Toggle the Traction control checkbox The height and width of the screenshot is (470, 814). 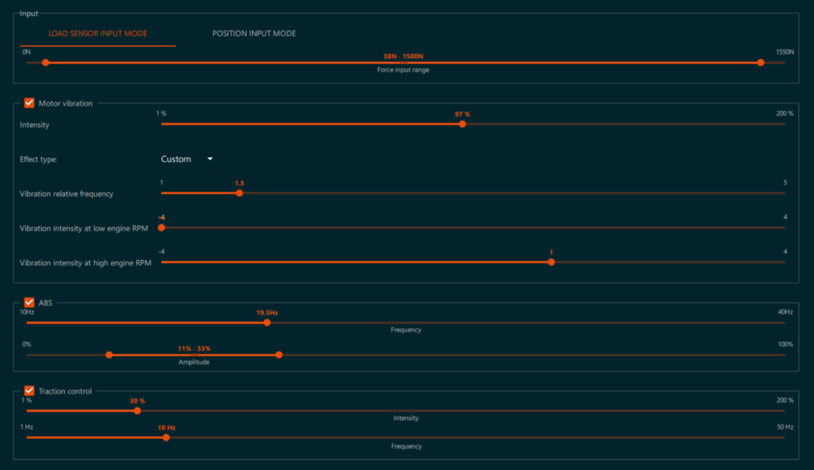(29, 390)
